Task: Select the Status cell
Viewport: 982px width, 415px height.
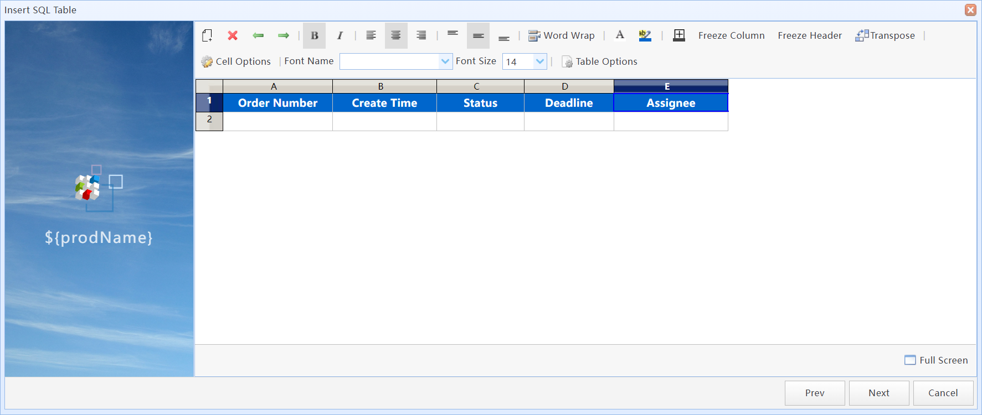Action: point(480,102)
